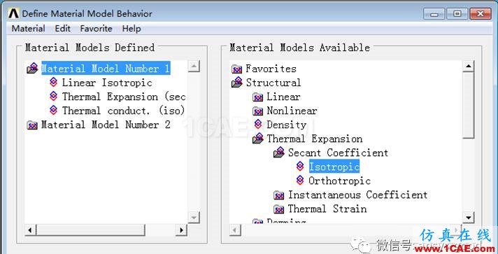The image size is (498, 254).
Task: Select the Isotropic secant coefficient item
Action: [334, 167]
